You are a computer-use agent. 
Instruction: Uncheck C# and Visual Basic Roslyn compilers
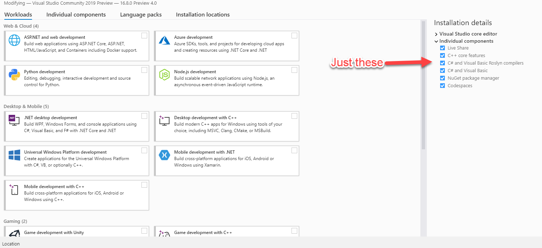[443, 63]
